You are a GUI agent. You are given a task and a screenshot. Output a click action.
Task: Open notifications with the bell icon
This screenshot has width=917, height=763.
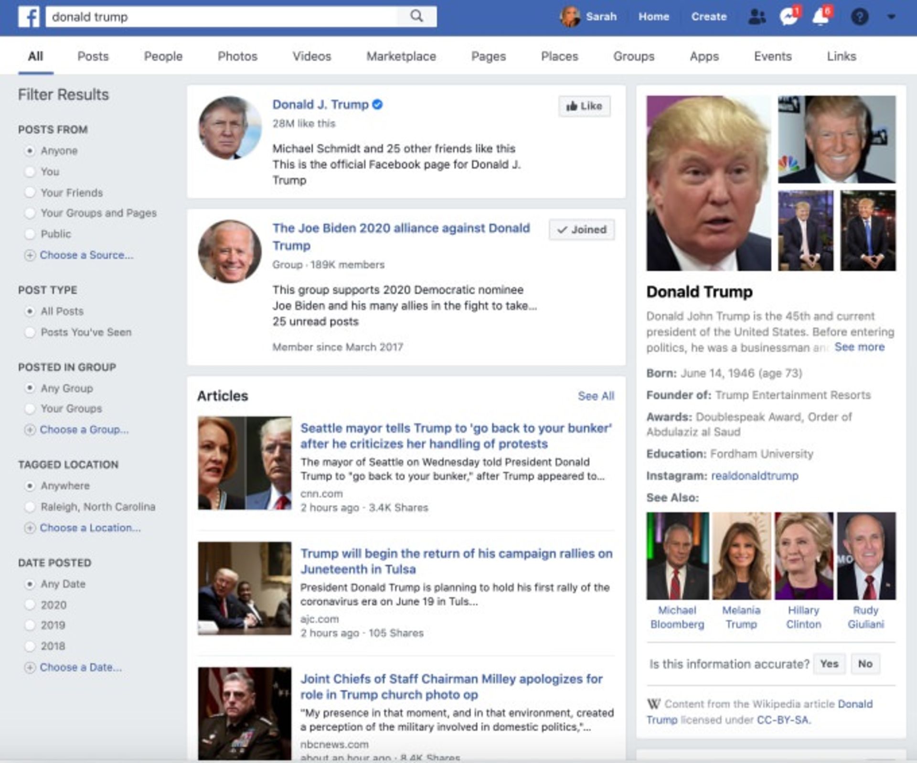821,17
